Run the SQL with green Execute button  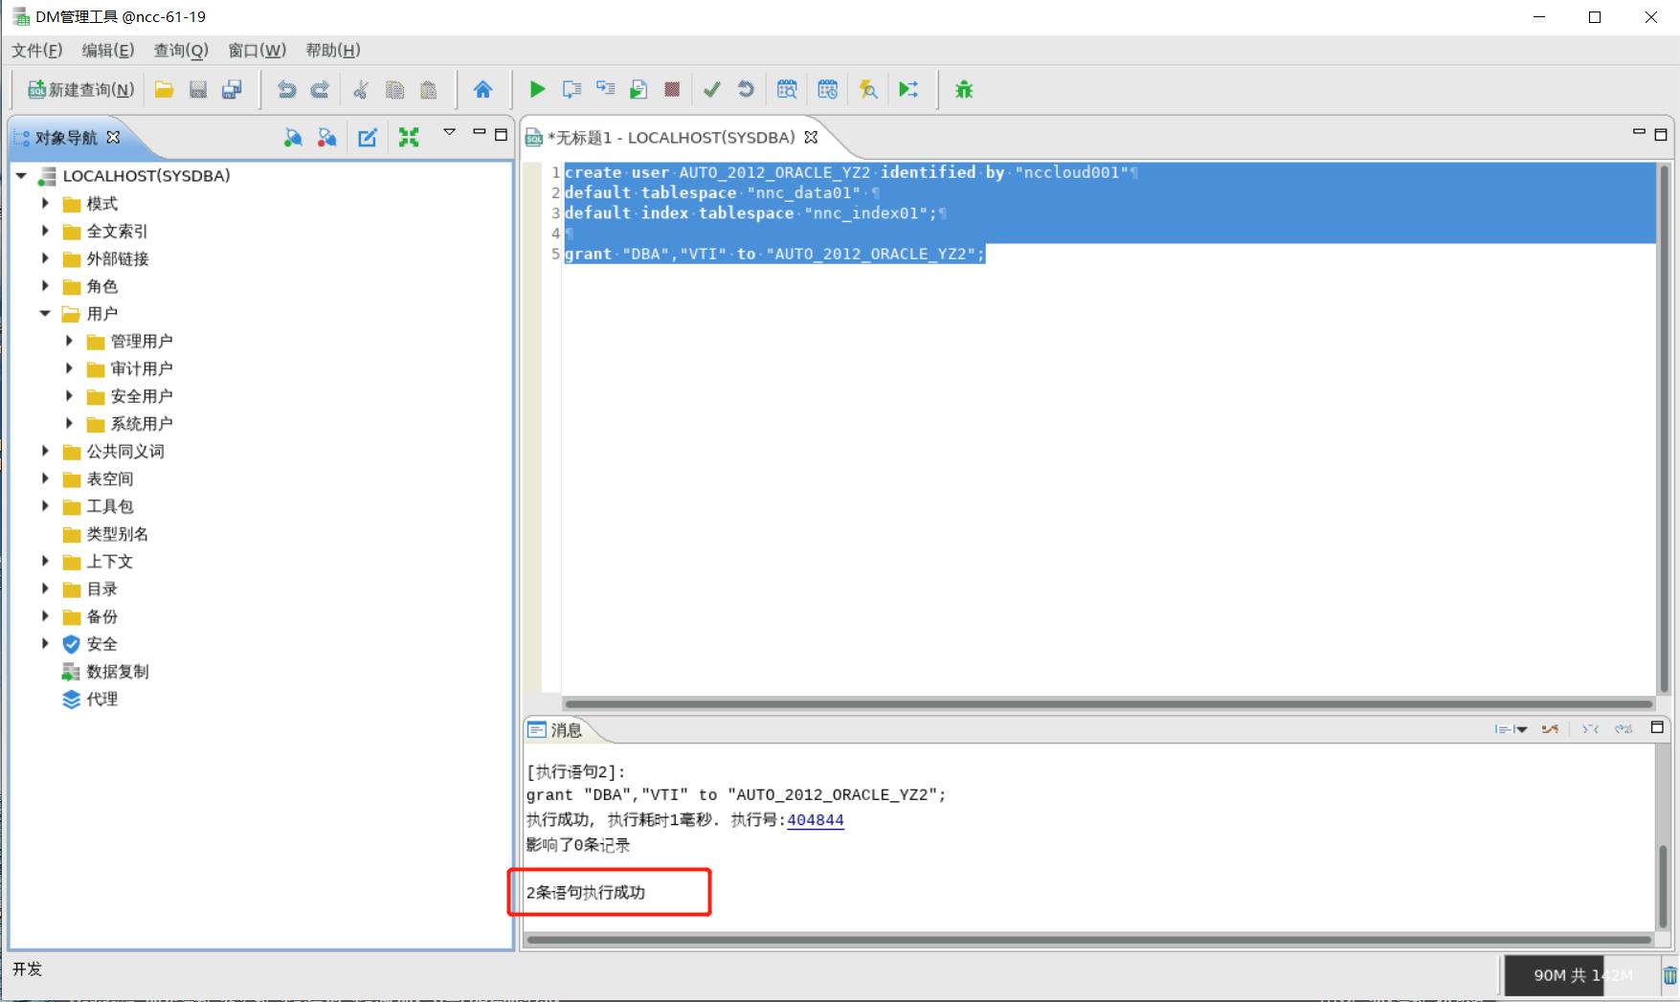[x=537, y=90]
